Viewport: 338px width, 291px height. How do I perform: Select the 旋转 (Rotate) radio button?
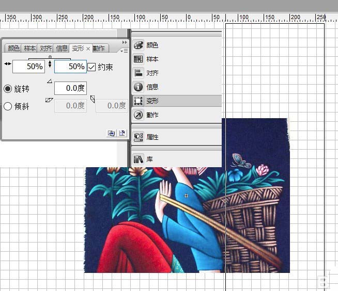[x=8, y=89]
